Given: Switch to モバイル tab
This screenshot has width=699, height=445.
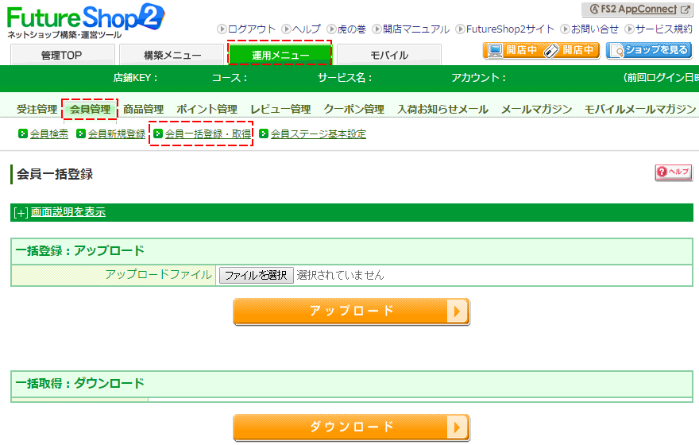Looking at the screenshot, I should click(389, 55).
